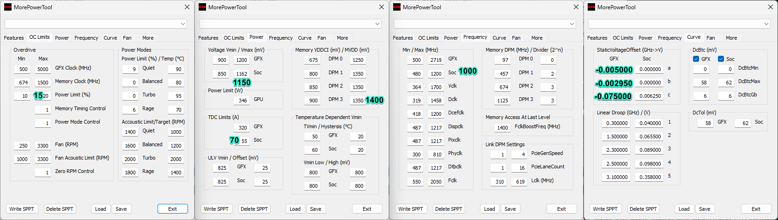Click DPM 3 MVDD field 1350
The image size is (778, 220).
click(x=358, y=101)
